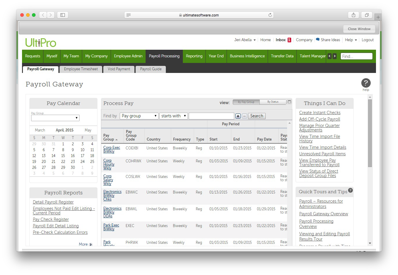398x275 pixels.
Task: Click the plus icon to add search criteria
Action: click(x=238, y=116)
